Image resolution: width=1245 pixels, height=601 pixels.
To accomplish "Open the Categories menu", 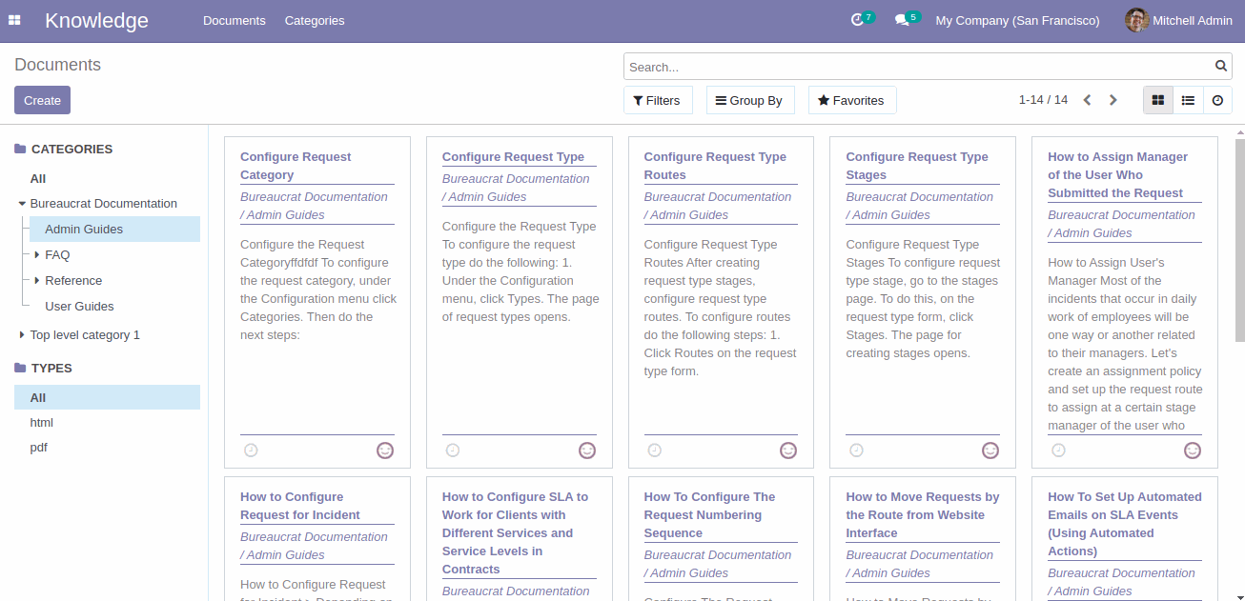I will [315, 20].
